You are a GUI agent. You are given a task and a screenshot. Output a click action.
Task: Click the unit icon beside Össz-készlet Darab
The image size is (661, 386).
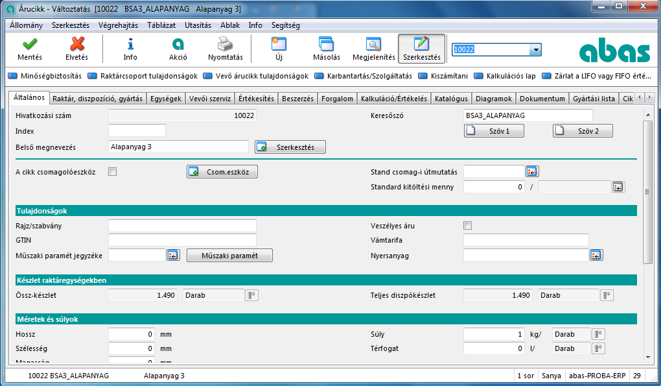[251, 295]
